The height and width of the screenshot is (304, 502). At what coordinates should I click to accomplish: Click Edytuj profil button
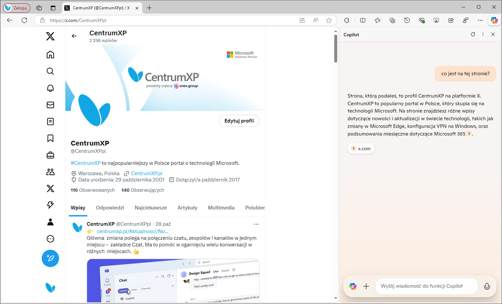pos(239,121)
